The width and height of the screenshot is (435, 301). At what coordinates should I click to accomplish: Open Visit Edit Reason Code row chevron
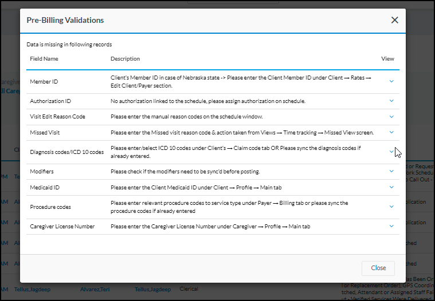[x=391, y=117]
